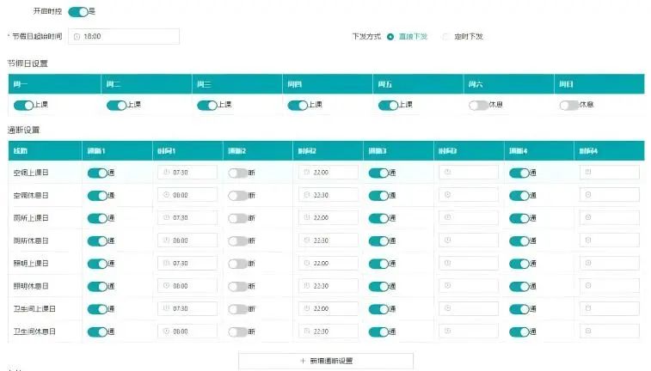Toggle 通断3 switch for 厕所上课日

[x=378, y=218]
